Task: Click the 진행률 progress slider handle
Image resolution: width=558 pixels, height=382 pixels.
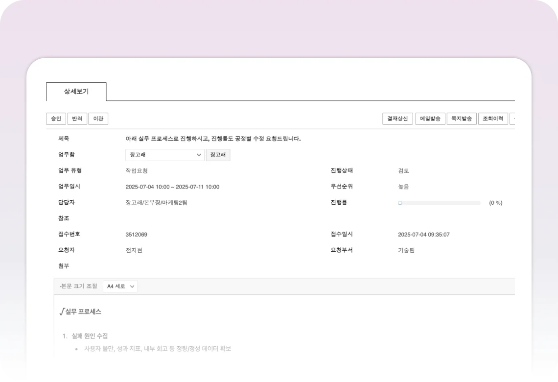Action: pos(400,203)
